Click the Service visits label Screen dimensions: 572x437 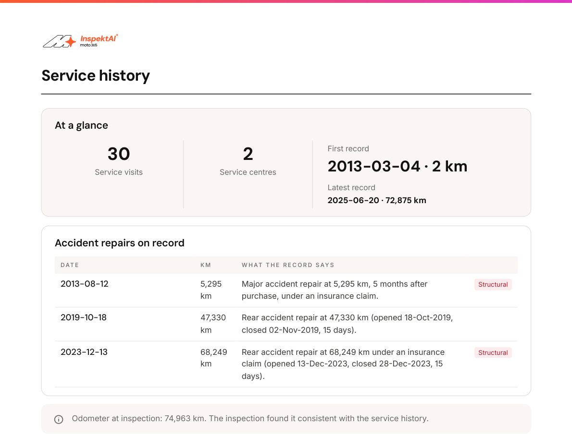pyautogui.click(x=119, y=172)
